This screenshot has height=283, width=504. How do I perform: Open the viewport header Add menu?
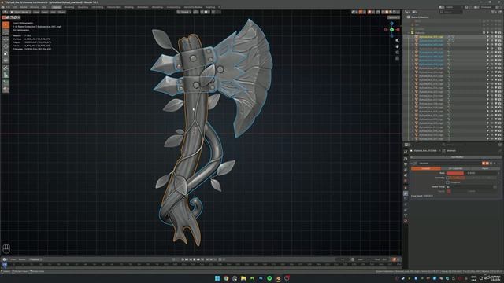(53, 13)
